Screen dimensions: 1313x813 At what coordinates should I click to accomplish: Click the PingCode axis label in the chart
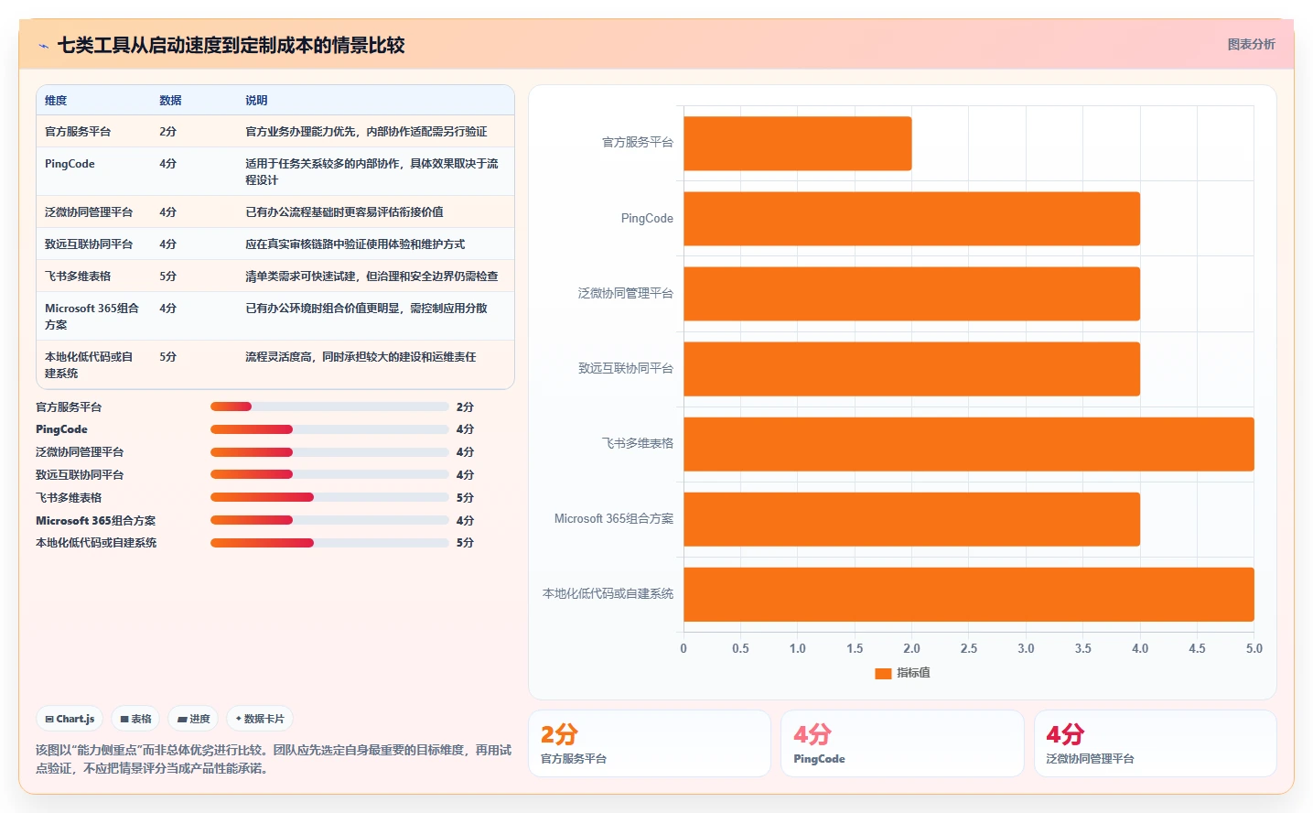(x=647, y=219)
